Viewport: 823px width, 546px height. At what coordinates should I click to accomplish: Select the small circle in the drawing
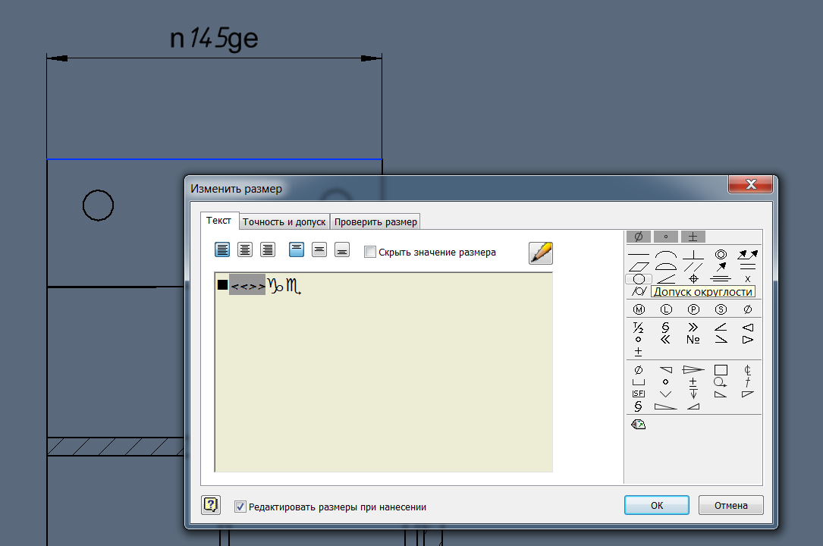[98, 205]
